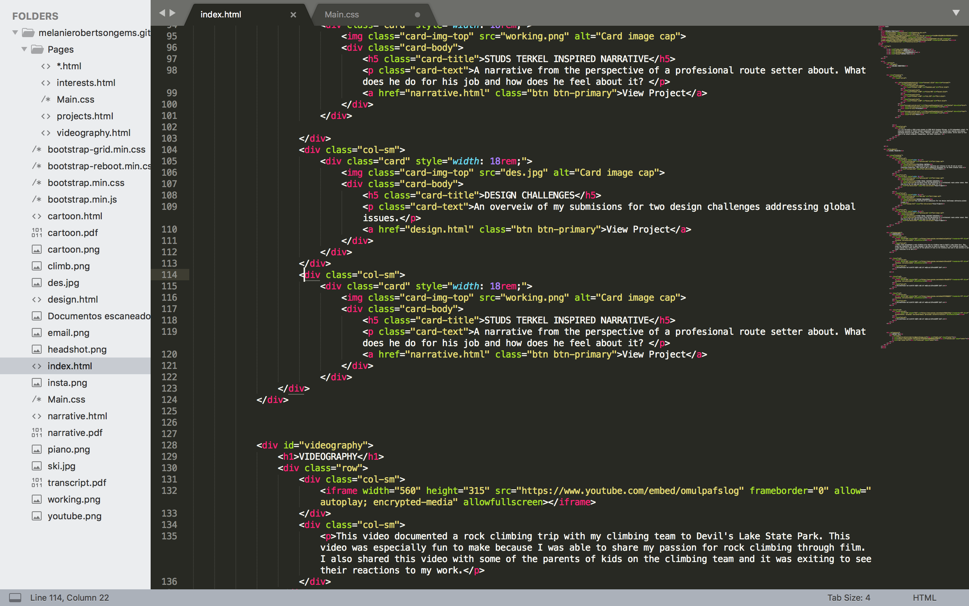Click the email.png image icon
The height and width of the screenshot is (606, 969).
point(37,333)
